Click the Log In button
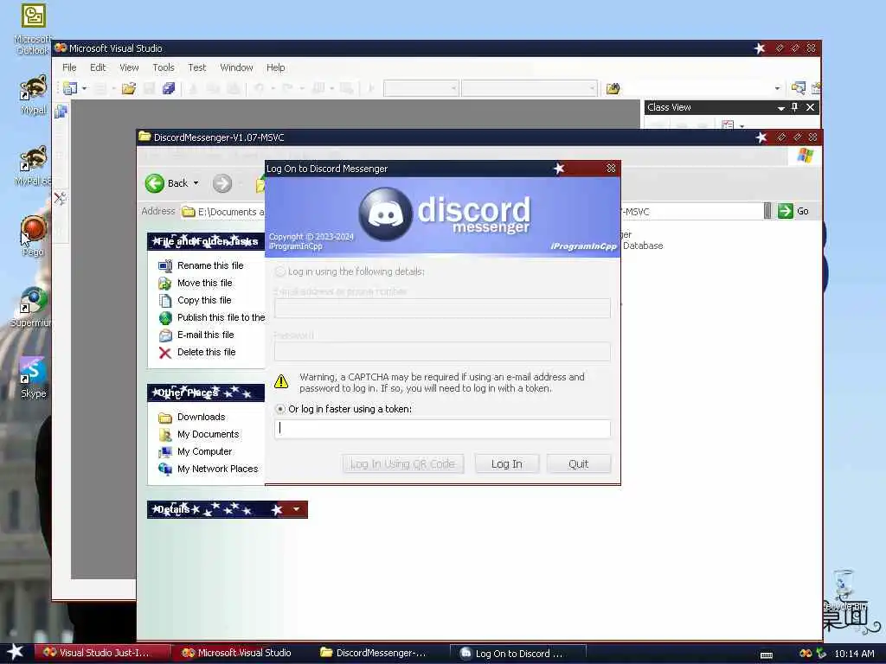 [507, 463]
